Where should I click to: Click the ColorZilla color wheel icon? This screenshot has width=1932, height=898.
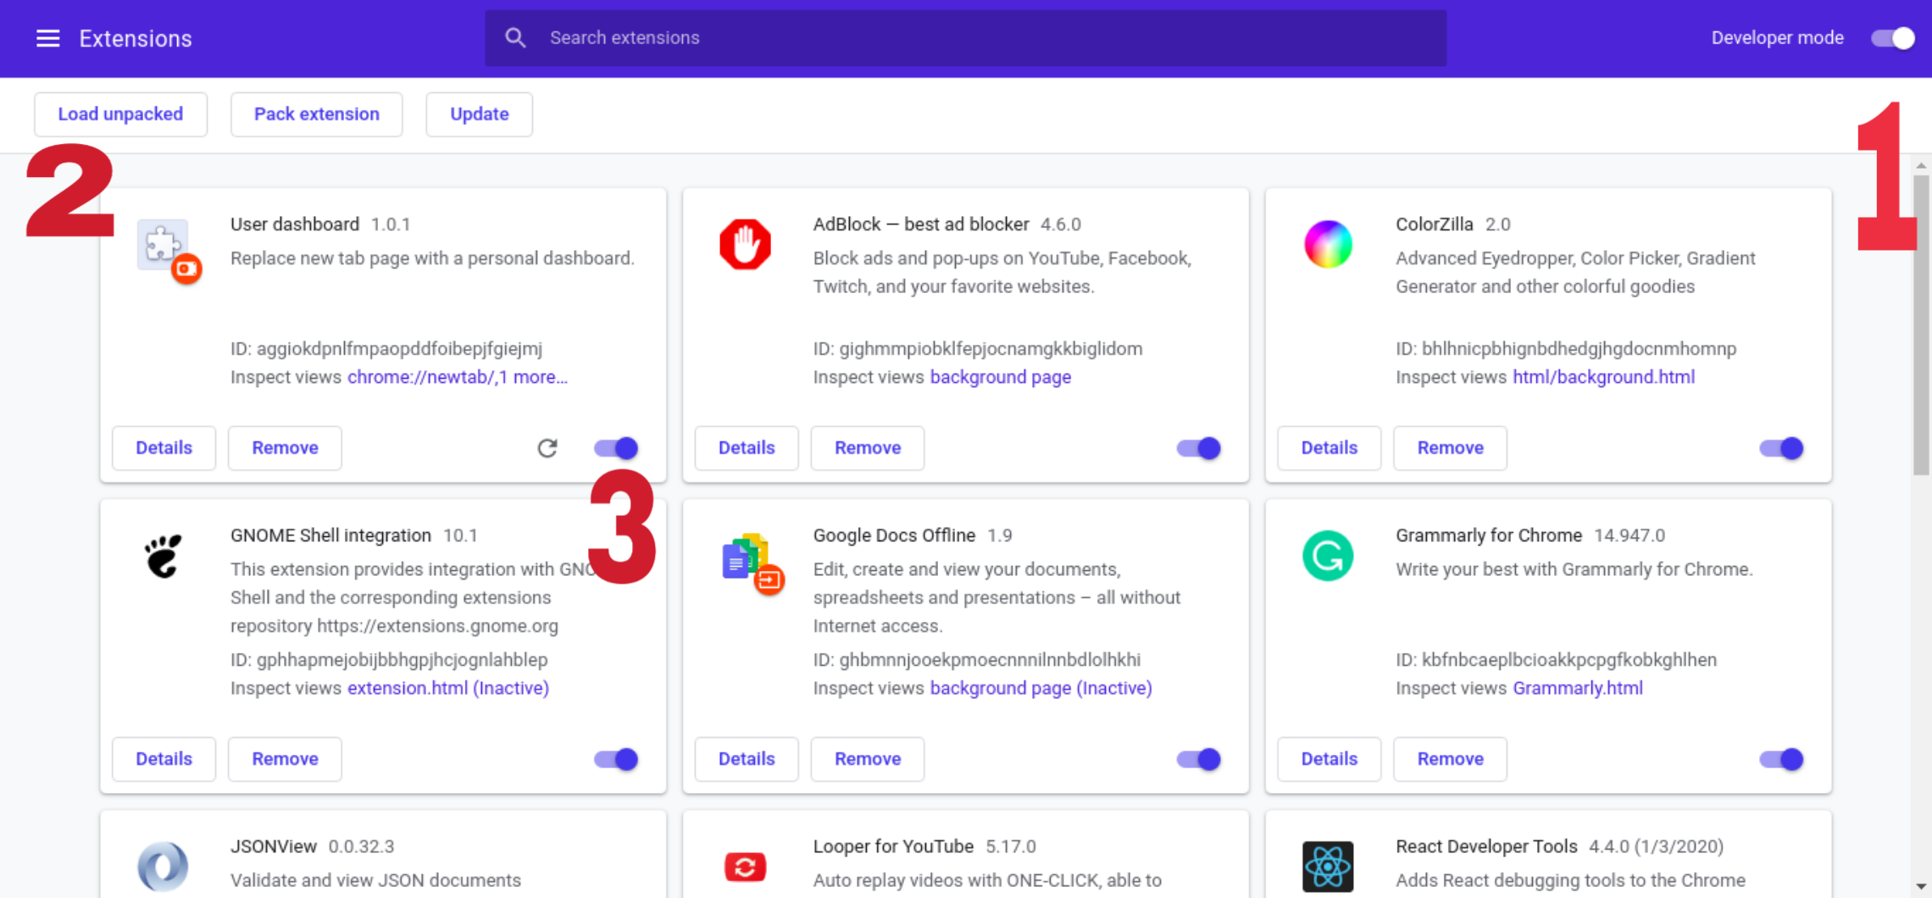tap(1328, 244)
